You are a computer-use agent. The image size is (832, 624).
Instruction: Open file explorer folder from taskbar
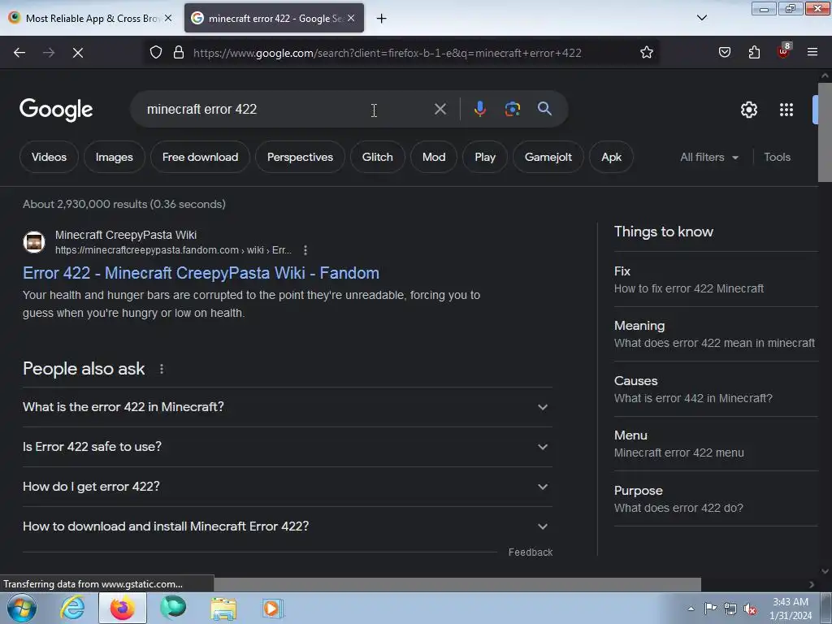tap(223, 608)
